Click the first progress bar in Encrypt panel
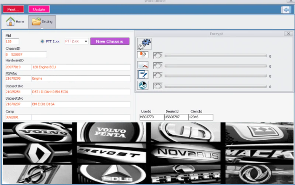Viewport: 295px width, 185px height. (215, 56)
